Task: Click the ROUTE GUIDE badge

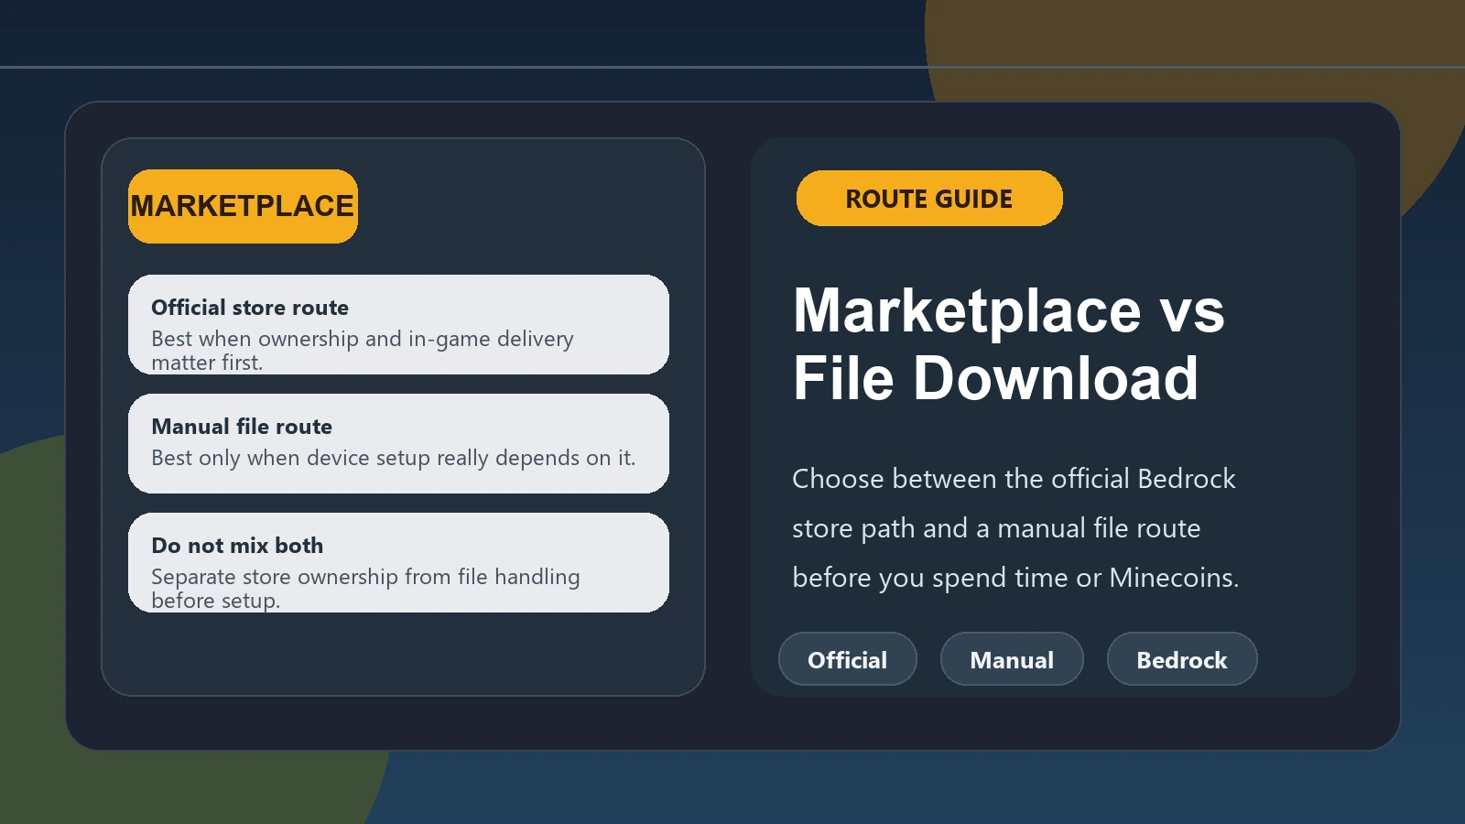Action: 929,198
